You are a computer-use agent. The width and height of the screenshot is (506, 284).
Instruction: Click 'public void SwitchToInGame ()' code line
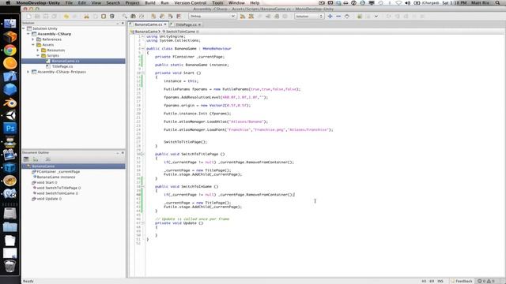pos(187,187)
